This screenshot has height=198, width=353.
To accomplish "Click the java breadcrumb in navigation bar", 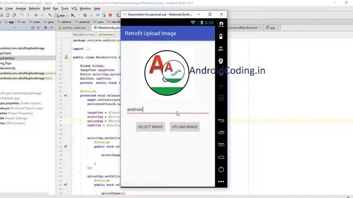I will click(49, 22).
